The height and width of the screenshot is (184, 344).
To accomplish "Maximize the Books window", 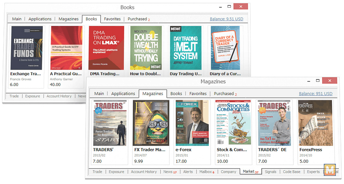I will [x=229, y=6].
